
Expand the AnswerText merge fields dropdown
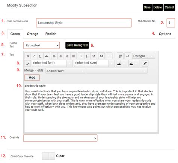[66, 71]
